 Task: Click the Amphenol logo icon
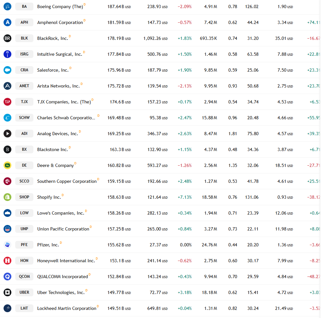[x=7, y=22]
